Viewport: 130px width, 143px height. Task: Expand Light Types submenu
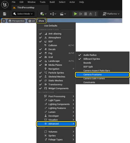pos(56,100)
